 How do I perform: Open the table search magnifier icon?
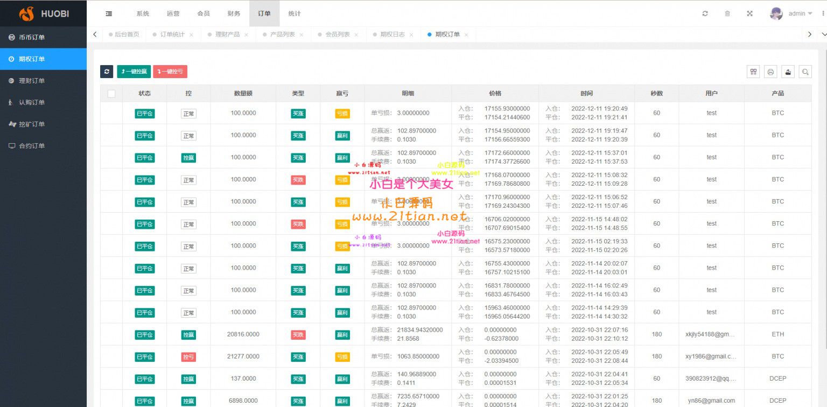point(805,72)
